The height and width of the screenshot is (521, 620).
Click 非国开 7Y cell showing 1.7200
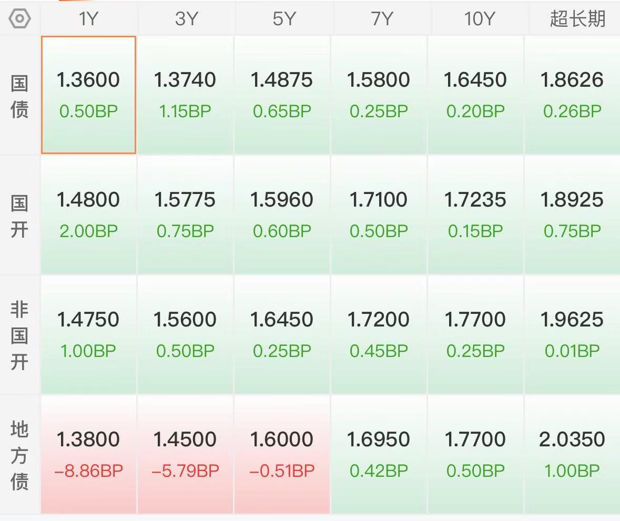(x=379, y=335)
